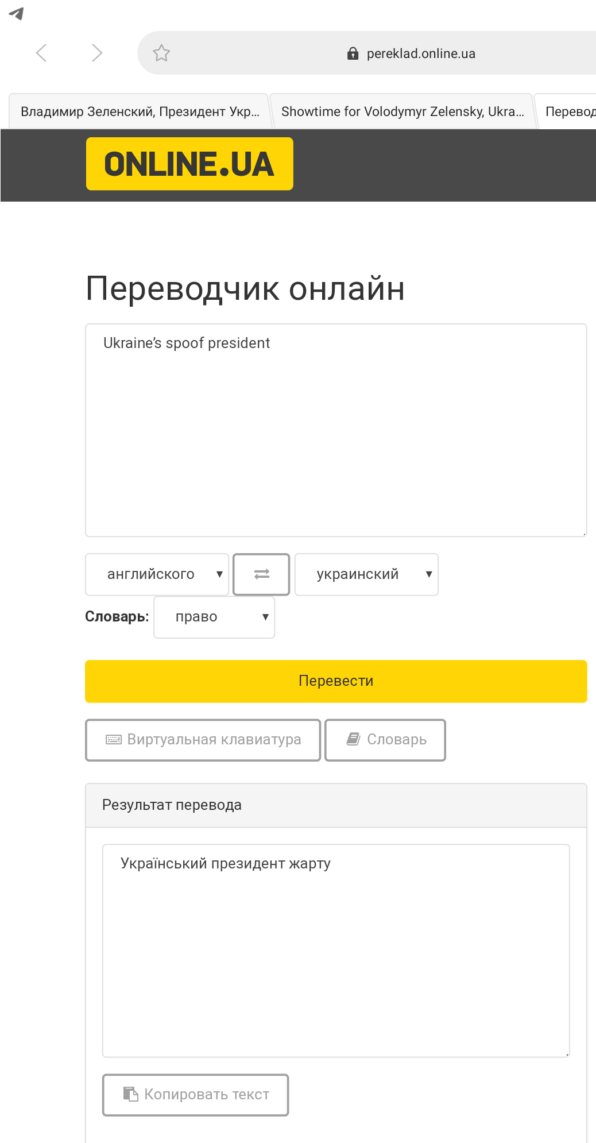596x1143 pixels.
Task: Open the source language dropdown 'английского'
Action: (157, 574)
